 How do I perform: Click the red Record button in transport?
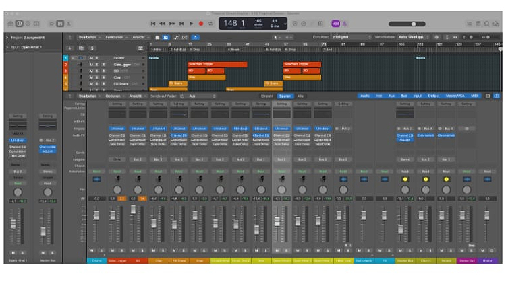click(x=200, y=24)
